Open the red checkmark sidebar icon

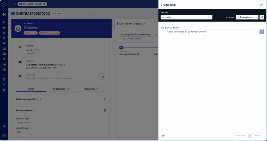[4, 32]
